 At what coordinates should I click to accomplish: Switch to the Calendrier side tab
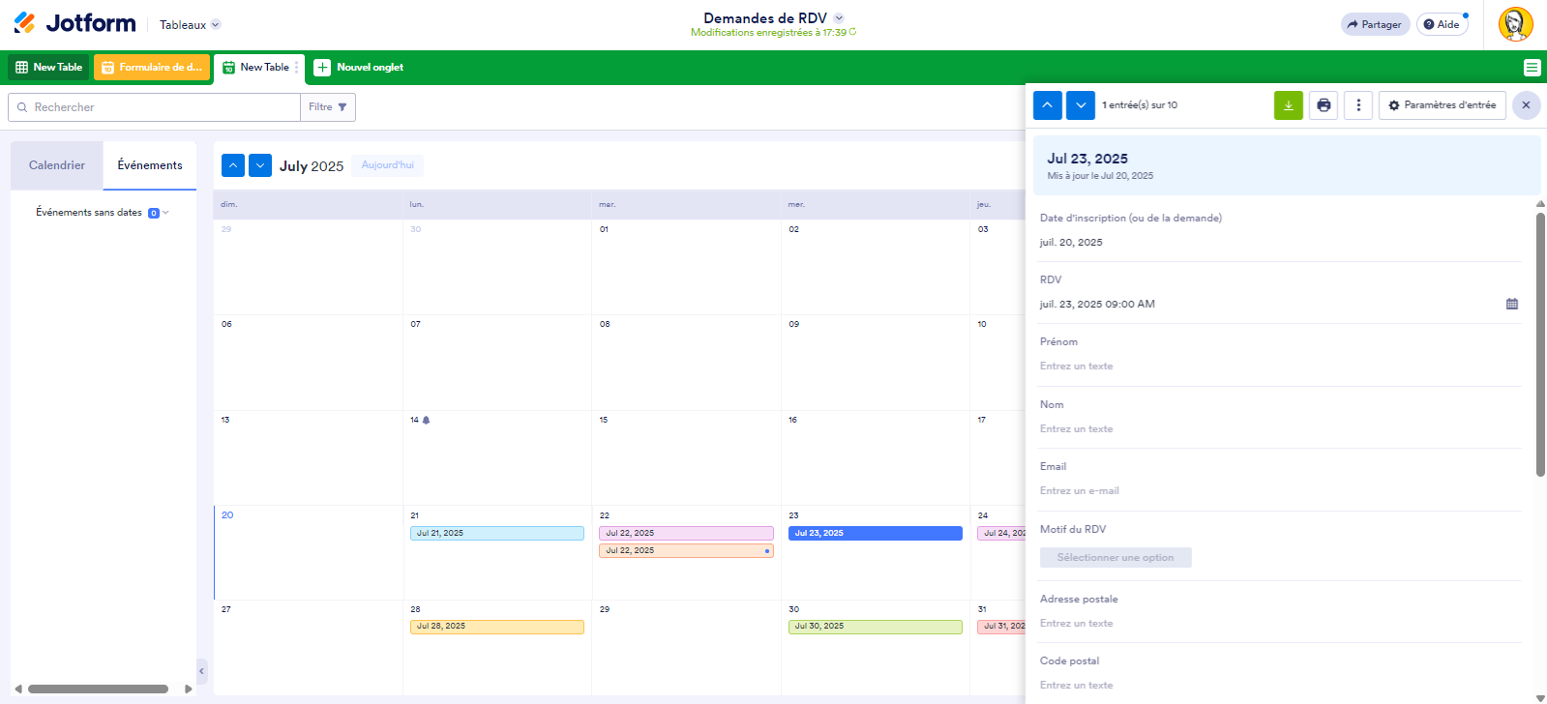pyautogui.click(x=57, y=165)
